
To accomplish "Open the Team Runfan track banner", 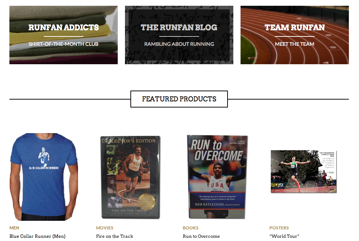I will (295, 35).
